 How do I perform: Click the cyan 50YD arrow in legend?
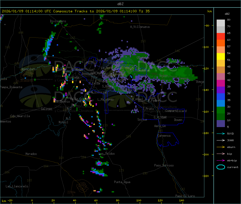pyautogui.click(x=221, y=133)
